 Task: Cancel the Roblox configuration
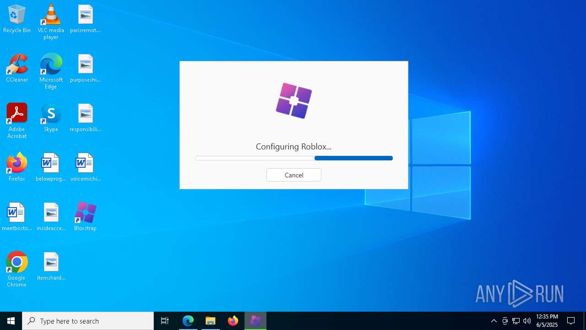294,175
